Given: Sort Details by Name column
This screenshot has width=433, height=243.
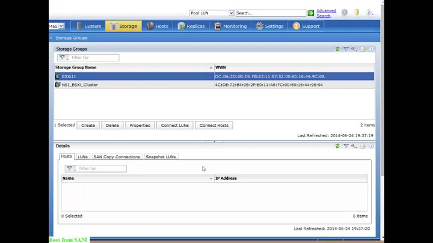Looking at the screenshot, I should tap(138, 179).
